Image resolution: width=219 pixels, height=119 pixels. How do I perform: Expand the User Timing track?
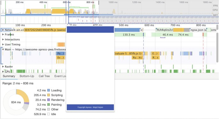point(3,44)
